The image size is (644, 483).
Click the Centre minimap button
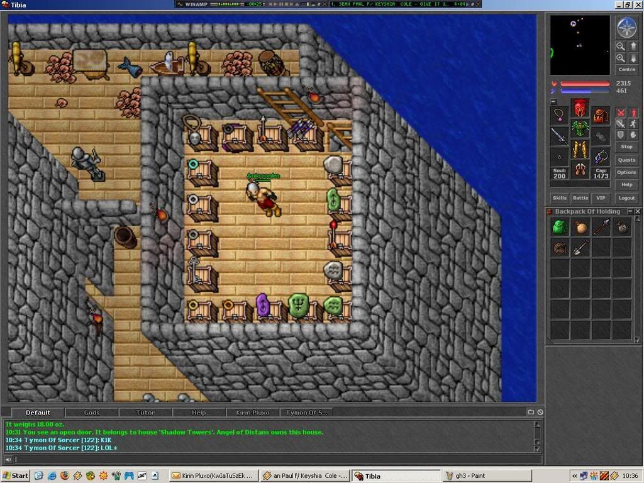point(627,69)
